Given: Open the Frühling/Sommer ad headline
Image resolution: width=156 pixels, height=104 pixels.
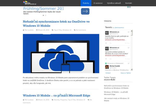Looking at the screenshot, I should [43, 9].
